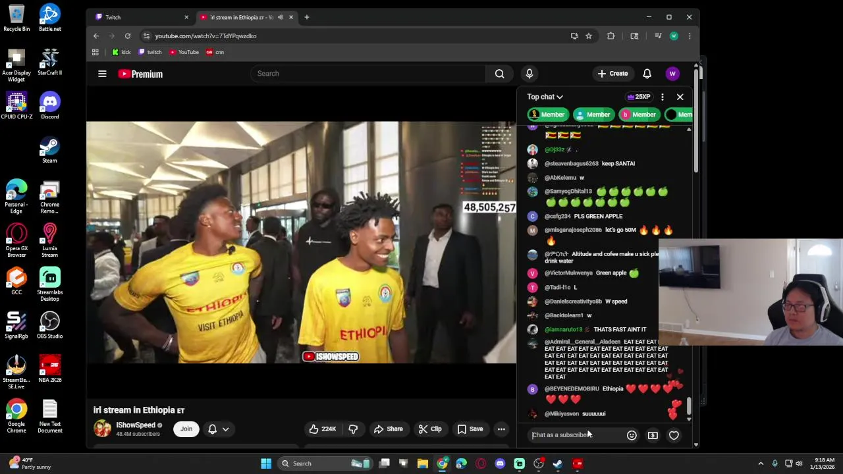
Task: Dislike the video with thumbs down
Action: coord(353,429)
